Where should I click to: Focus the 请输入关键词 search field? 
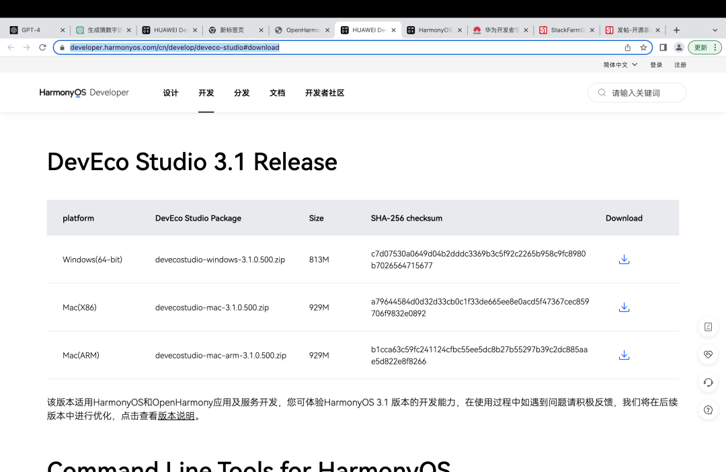[x=637, y=93]
